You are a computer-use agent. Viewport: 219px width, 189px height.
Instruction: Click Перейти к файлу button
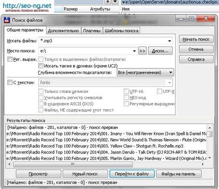click(x=132, y=174)
